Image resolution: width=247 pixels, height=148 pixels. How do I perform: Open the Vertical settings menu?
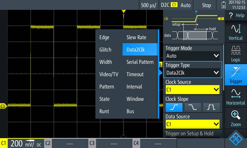[236, 32]
